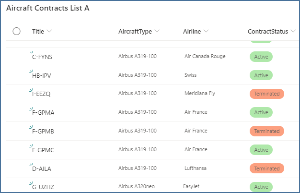Click the Meridiana Fly airline cell
The width and height of the screenshot is (300, 193).
click(200, 93)
